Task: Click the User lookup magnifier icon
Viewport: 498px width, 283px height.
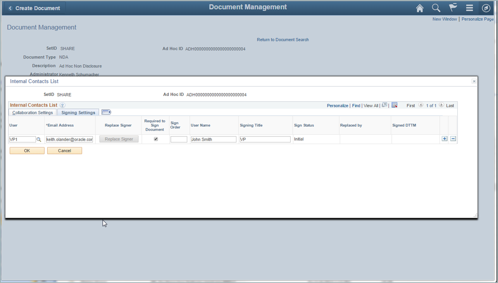Action: pyautogui.click(x=39, y=140)
